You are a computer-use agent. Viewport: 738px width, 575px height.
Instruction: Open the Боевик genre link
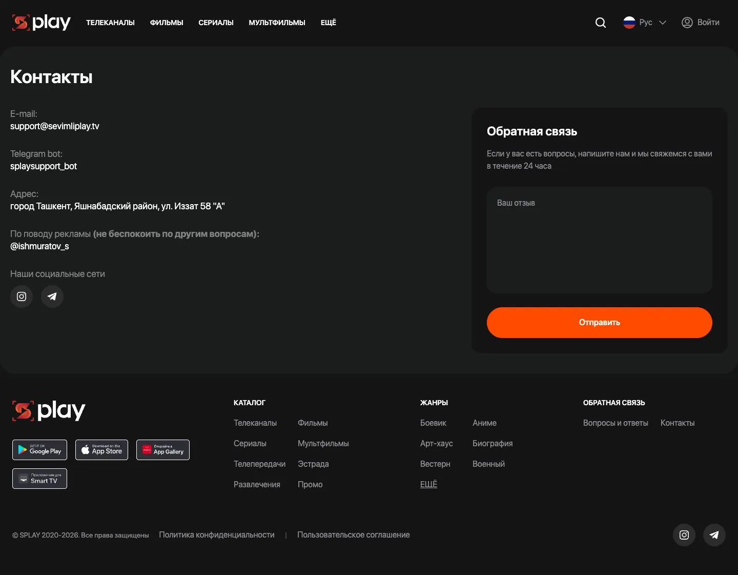tap(433, 423)
